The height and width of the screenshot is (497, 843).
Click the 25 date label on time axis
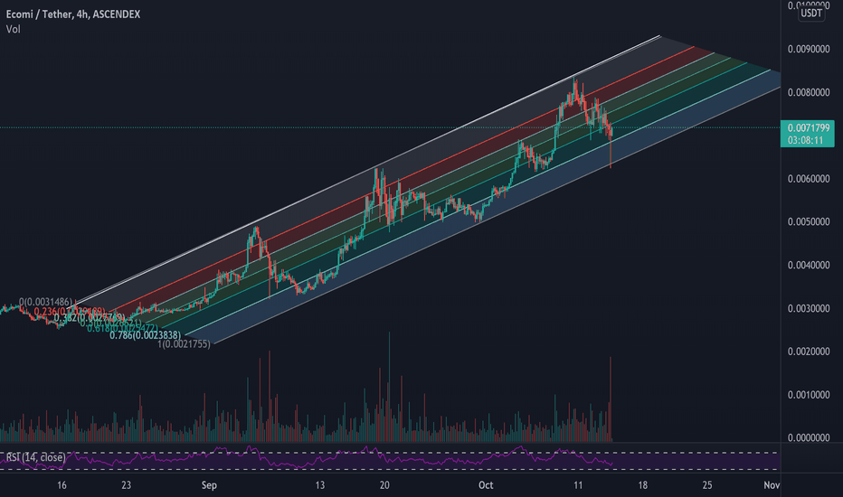tap(707, 485)
